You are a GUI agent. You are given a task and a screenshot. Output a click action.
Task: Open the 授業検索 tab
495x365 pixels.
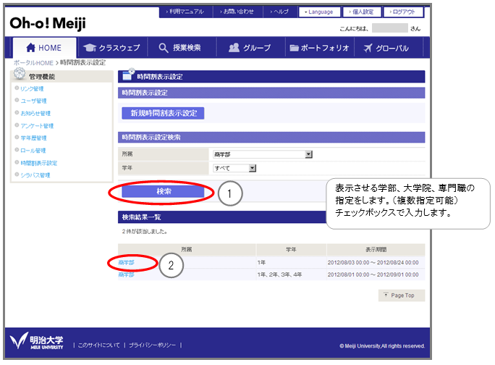coord(182,48)
